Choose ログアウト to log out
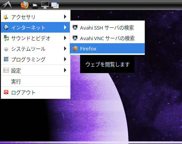 click(x=36, y=92)
